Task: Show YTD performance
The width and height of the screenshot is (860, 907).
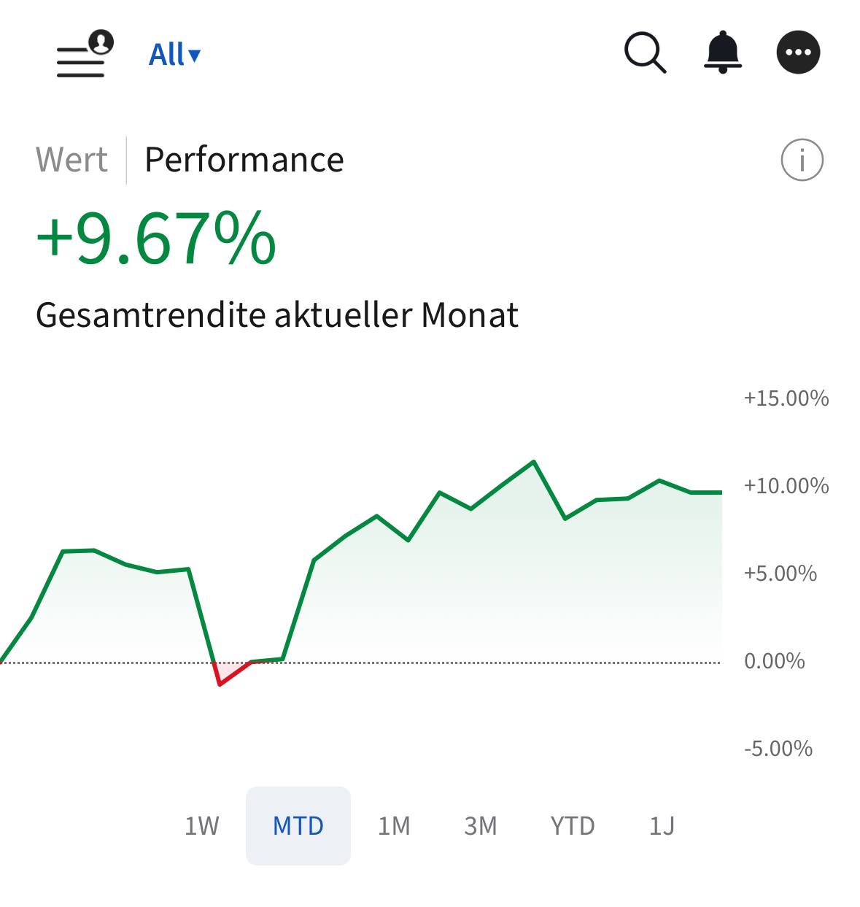Action: pyautogui.click(x=573, y=826)
